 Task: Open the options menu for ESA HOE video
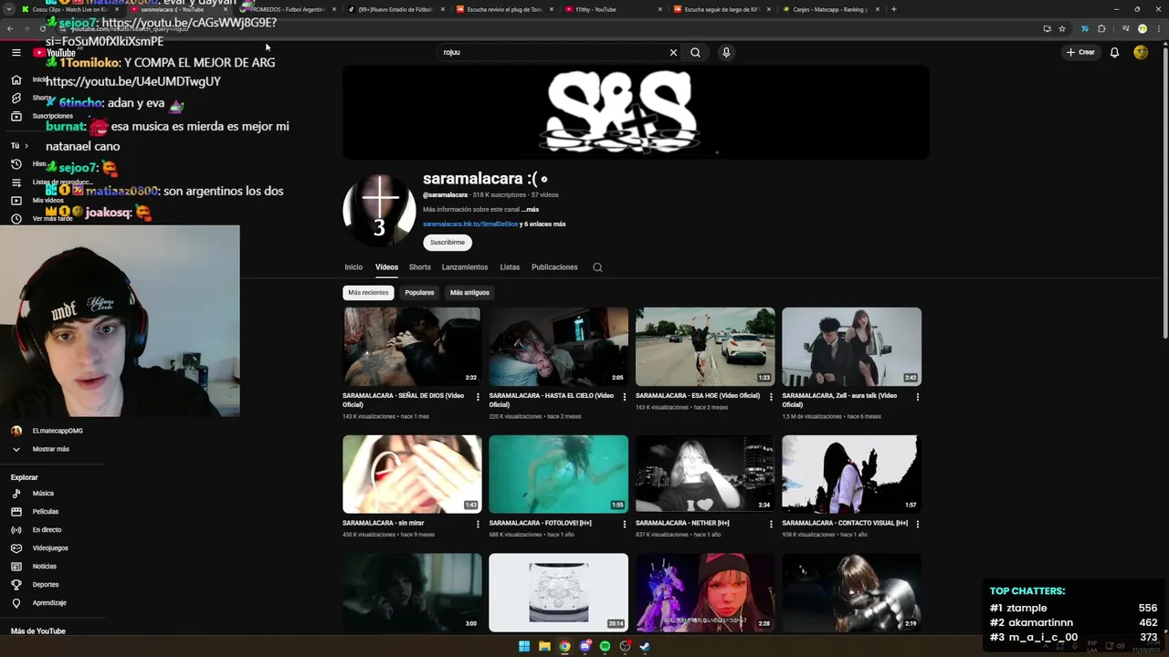tap(771, 397)
